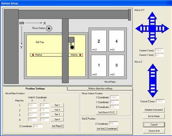172x136 pixels.
Task: Click the Rinse Station X Coordinate field
Action: pyautogui.click(x=115, y=97)
